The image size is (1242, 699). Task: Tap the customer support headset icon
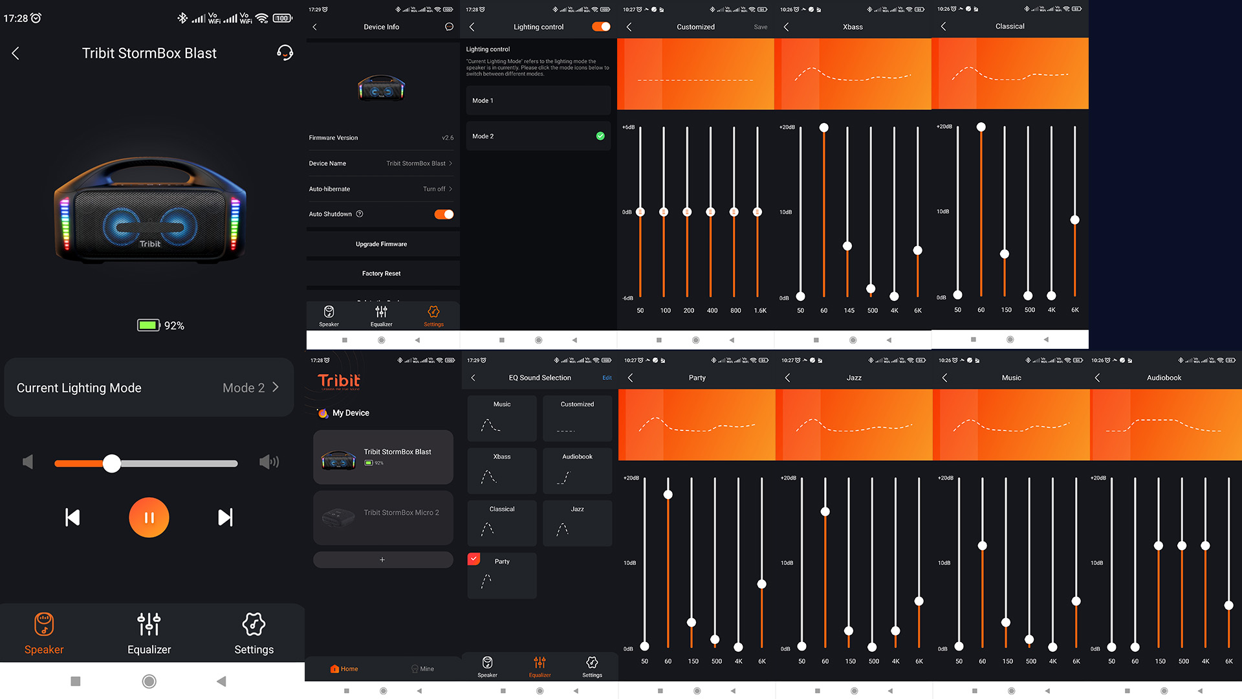pos(285,52)
